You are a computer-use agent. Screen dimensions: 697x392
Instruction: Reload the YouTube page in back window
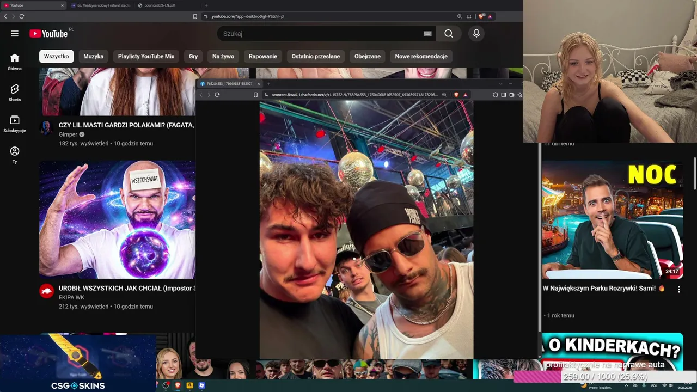pyautogui.click(x=22, y=16)
